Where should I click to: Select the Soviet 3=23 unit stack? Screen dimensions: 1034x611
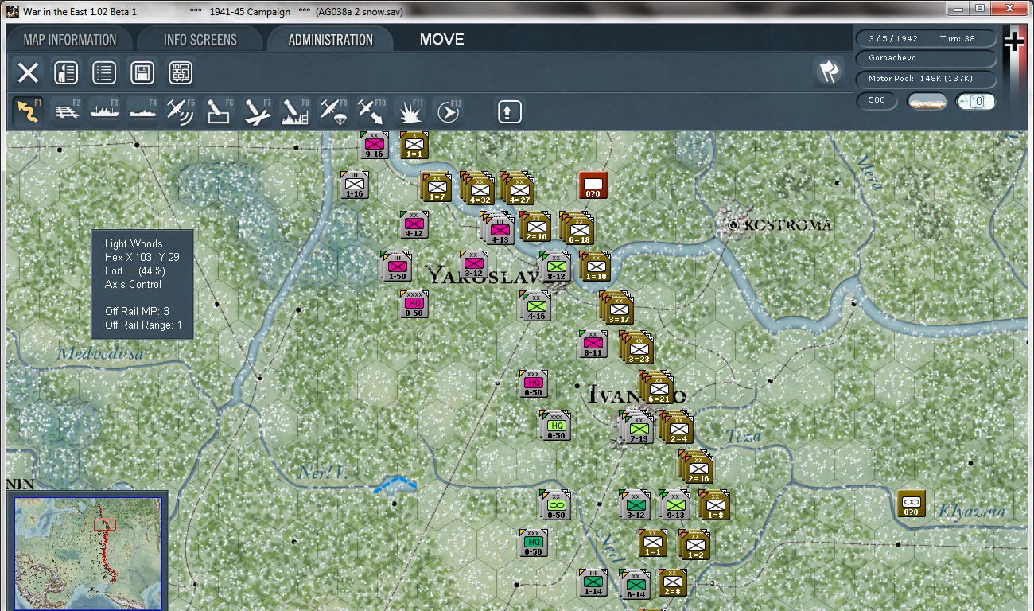point(638,348)
